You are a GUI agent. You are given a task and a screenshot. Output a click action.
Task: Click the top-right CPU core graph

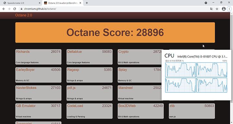212,70
